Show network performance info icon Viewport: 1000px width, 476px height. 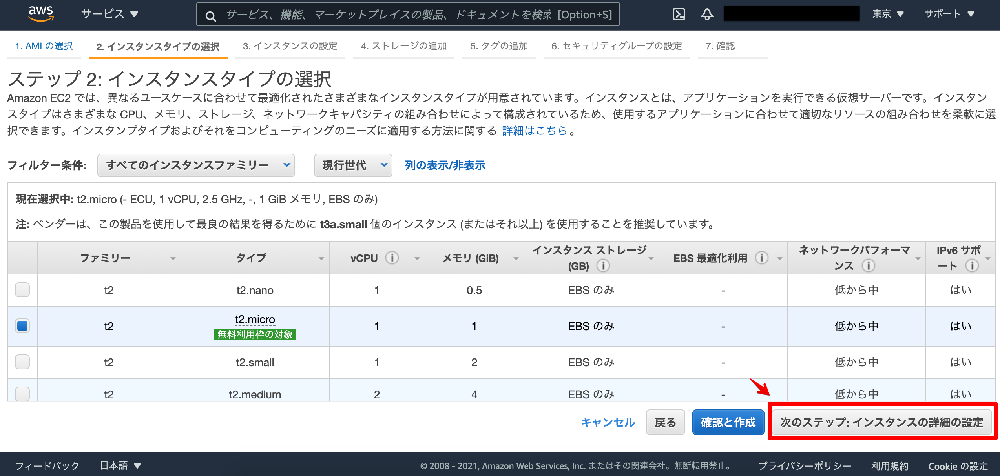pos(869,265)
